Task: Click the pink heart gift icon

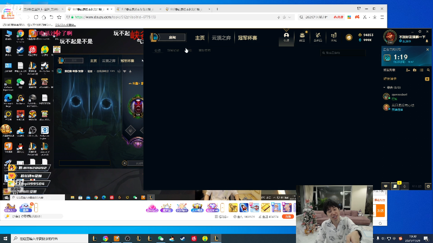Action: point(152,208)
